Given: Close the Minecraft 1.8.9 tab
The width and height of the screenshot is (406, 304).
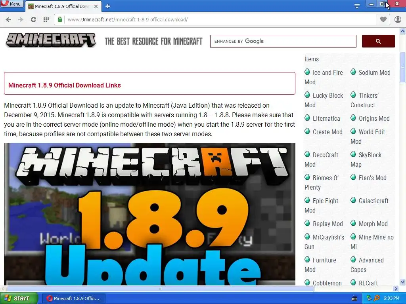Looking at the screenshot, I should (x=96, y=6).
